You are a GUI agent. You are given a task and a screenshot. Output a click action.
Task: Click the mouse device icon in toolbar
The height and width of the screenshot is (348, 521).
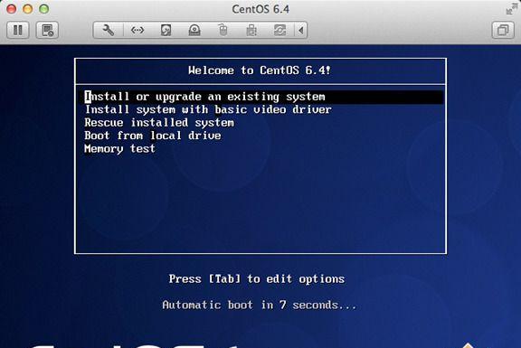tap(223, 30)
